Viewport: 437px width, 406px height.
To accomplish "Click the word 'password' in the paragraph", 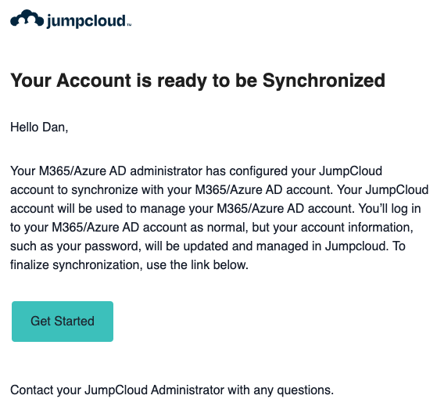I will (112, 246).
